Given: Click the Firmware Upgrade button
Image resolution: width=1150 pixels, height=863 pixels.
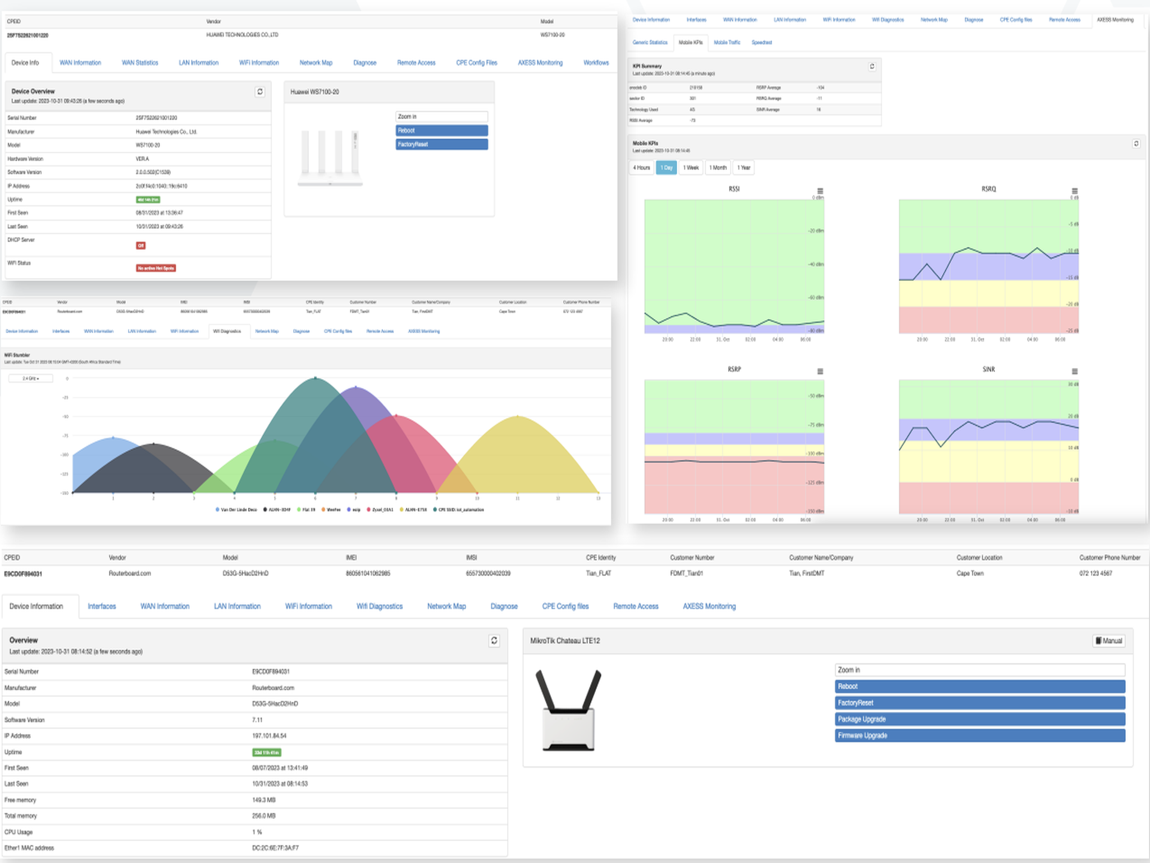Looking at the screenshot, I should pyautogui.click(x=980, y=735).
